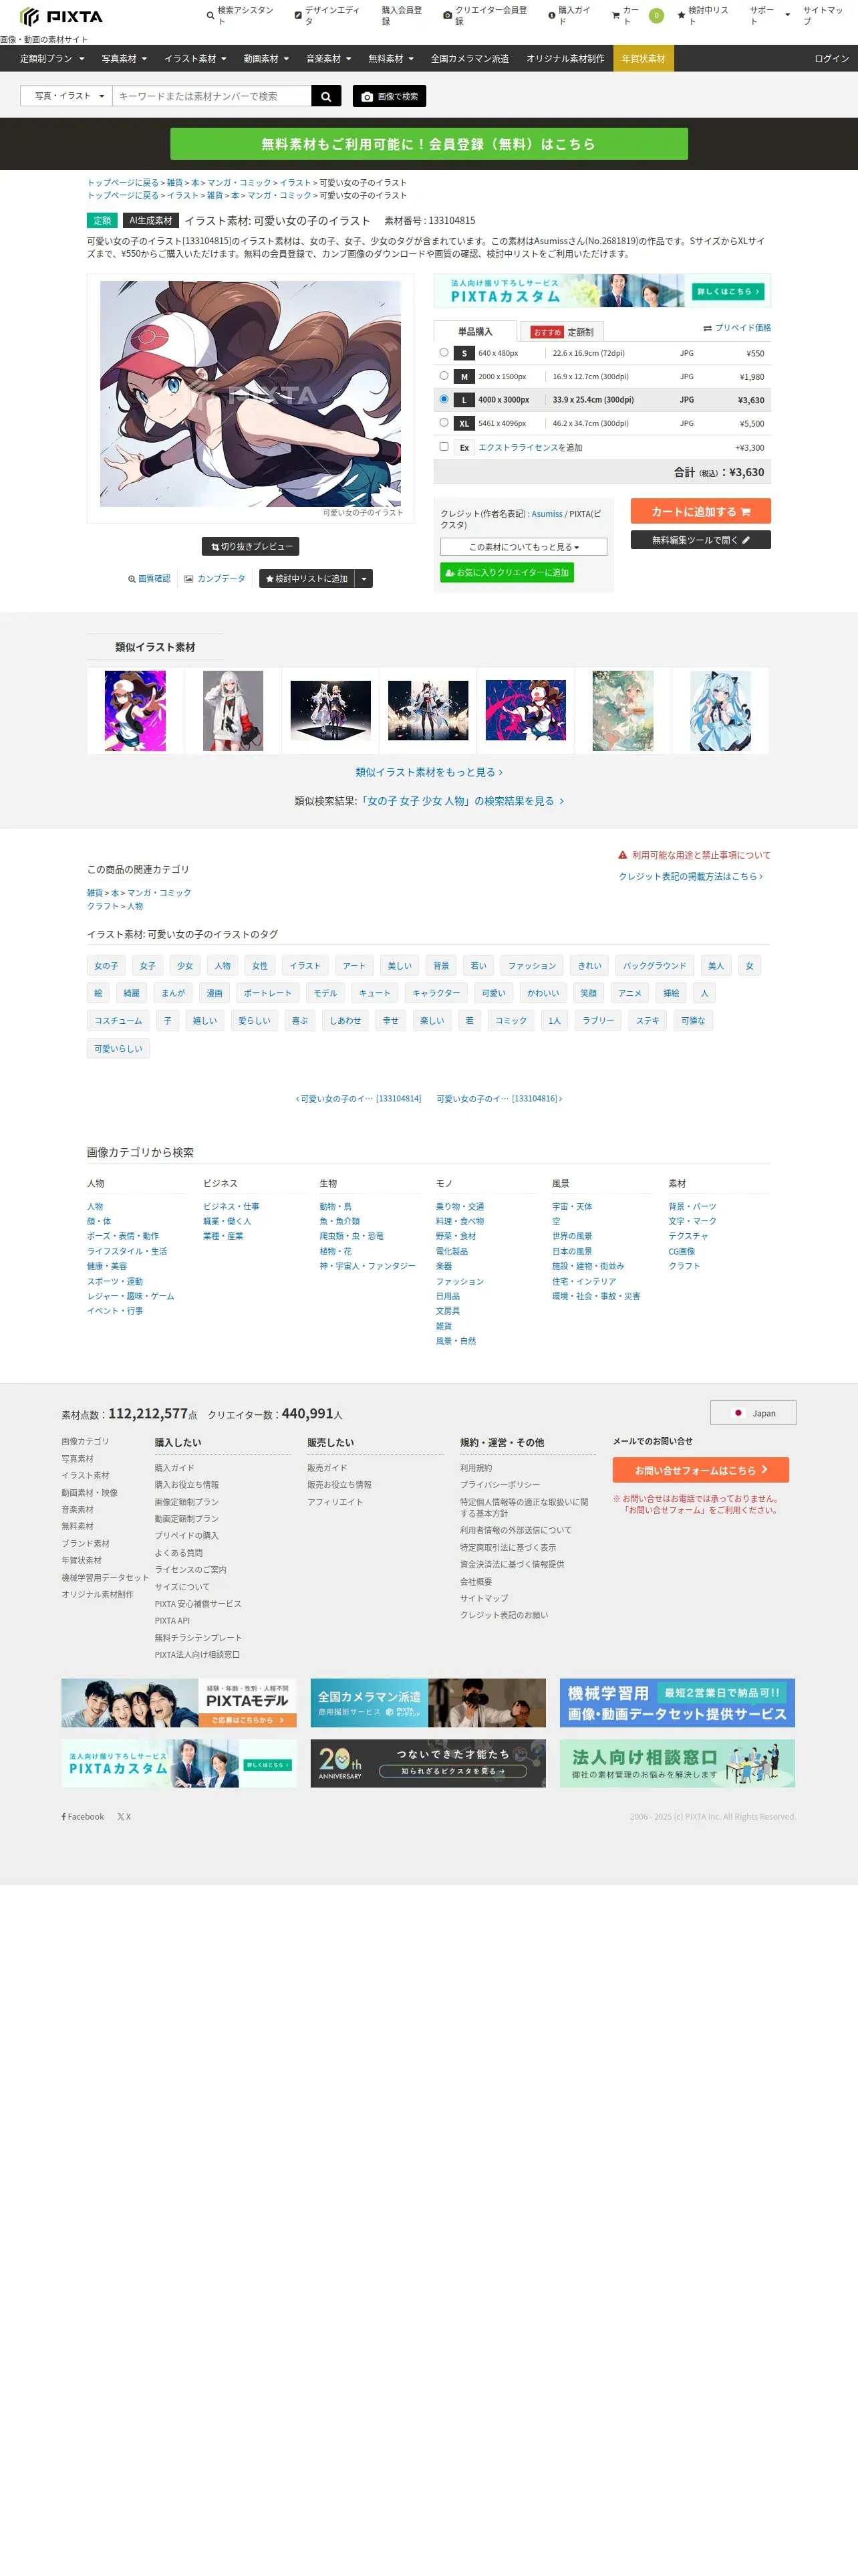Open the main girl illustration preview

click(250, 393)
